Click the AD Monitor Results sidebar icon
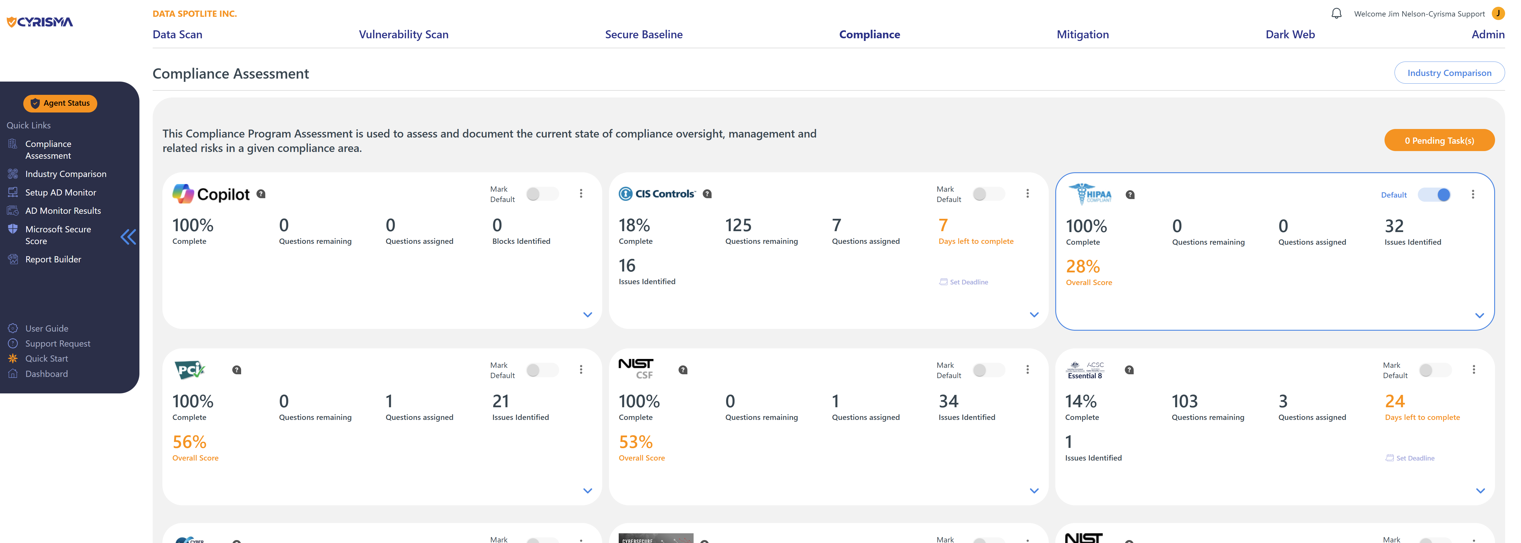This screenshot has width=1521, height=543. pyautogui.click(x=12, y=211)
